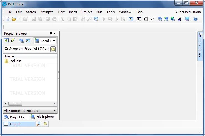
Task: Click the settings window icon in Project Explorer toolbar
Action: coord(28,41)
